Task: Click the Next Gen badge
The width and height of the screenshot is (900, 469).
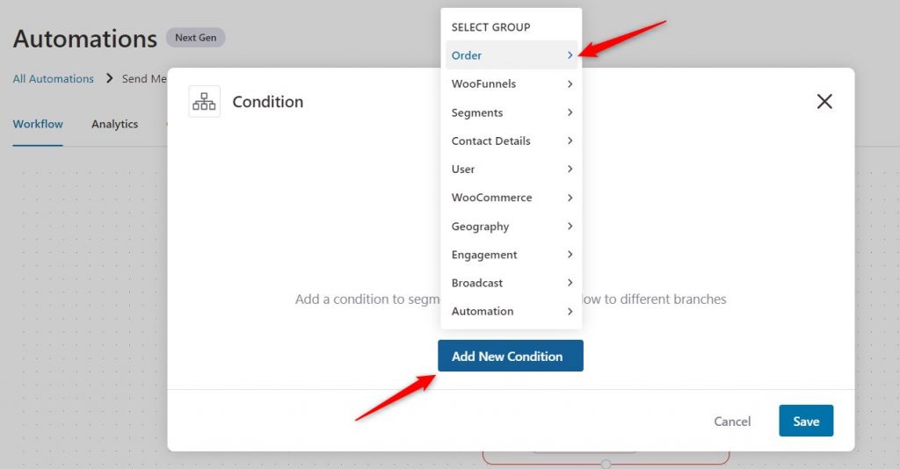Action: [x=196, y=37]
